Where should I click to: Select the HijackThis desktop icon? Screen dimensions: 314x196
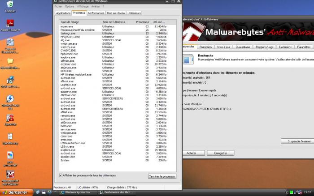(10, 119)
